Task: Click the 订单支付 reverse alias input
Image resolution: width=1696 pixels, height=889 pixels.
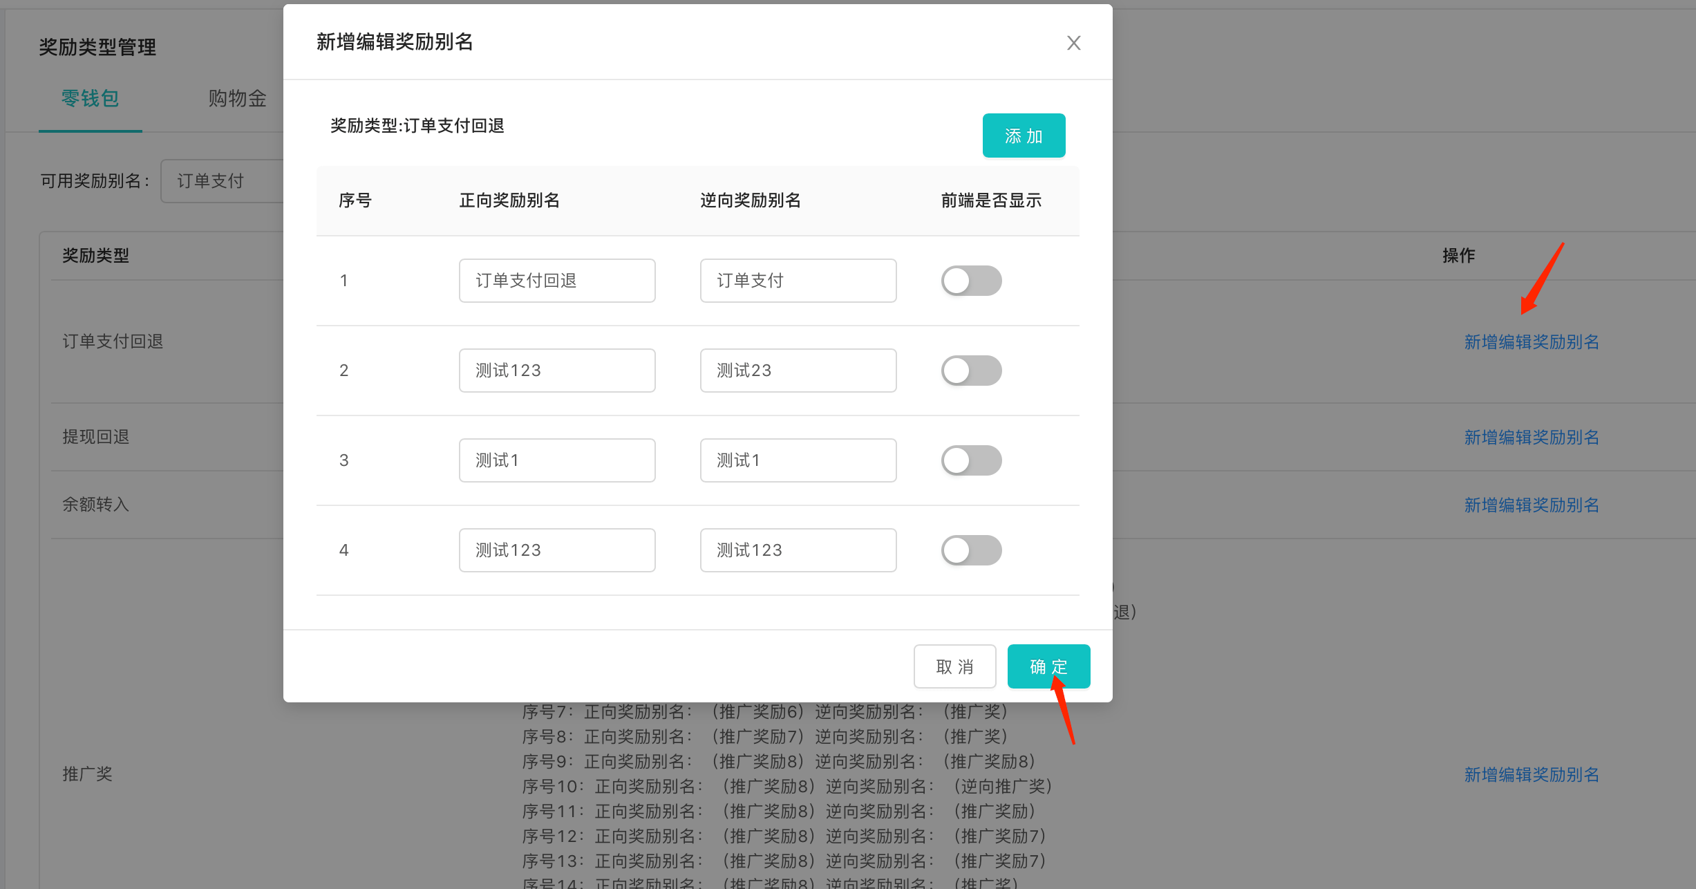Action: click(798, 280)
